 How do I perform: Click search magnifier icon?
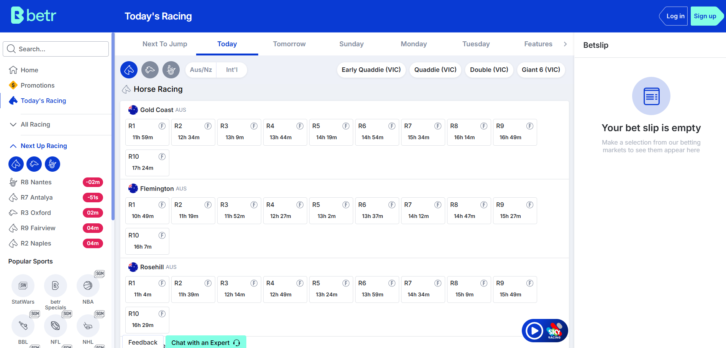11,49
